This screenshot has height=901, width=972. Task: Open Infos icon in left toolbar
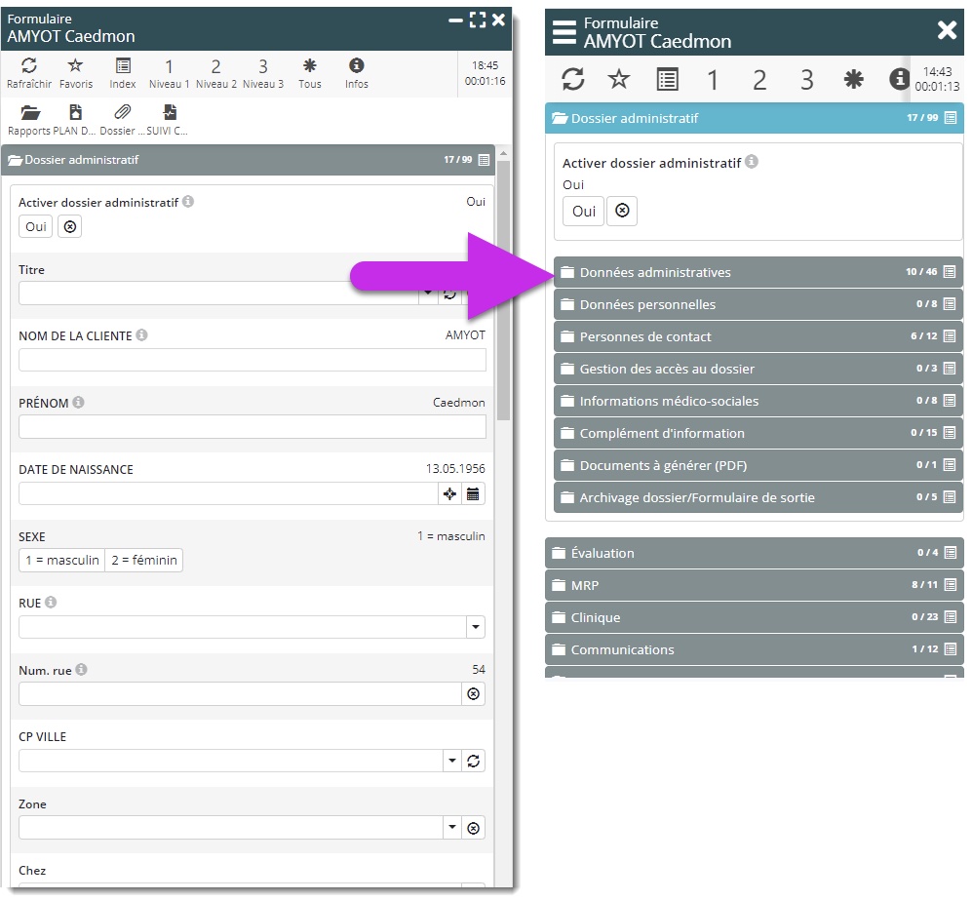point(356,66)
